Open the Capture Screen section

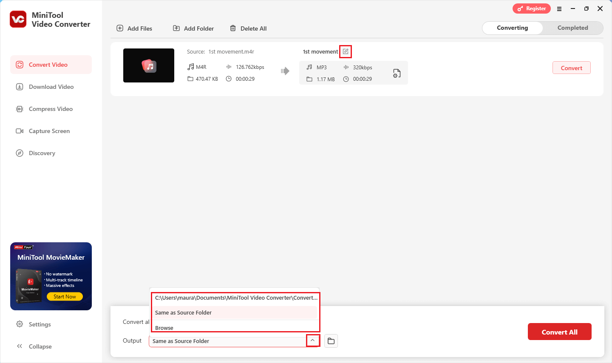(x=51, y=131)
